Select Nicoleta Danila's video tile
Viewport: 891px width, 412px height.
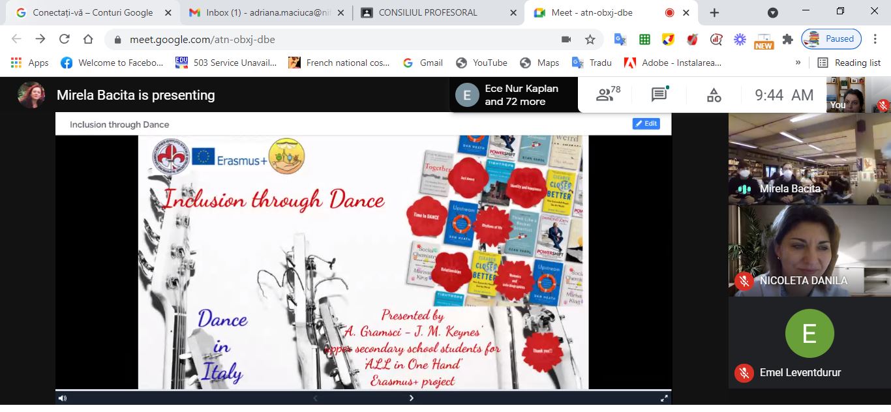tap(809, 251)
